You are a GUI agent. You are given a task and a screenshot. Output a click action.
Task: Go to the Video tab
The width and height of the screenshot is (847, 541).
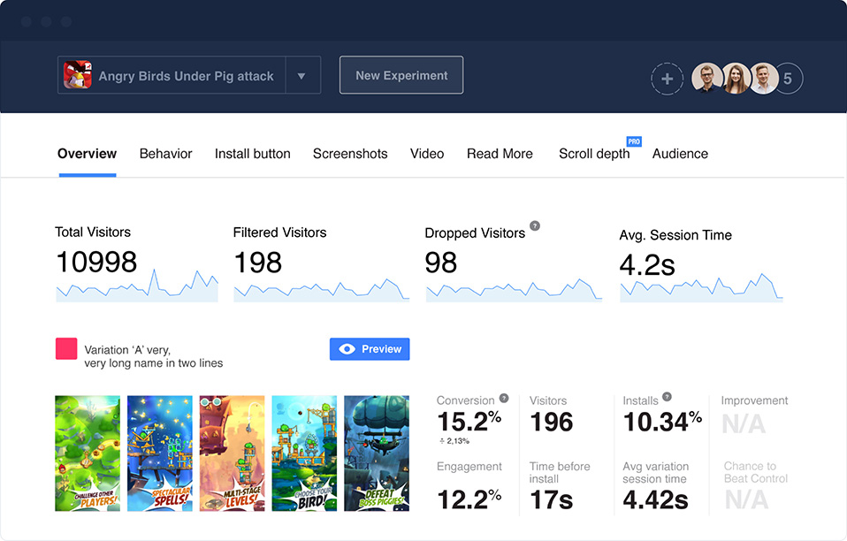(x=427, y=154)
